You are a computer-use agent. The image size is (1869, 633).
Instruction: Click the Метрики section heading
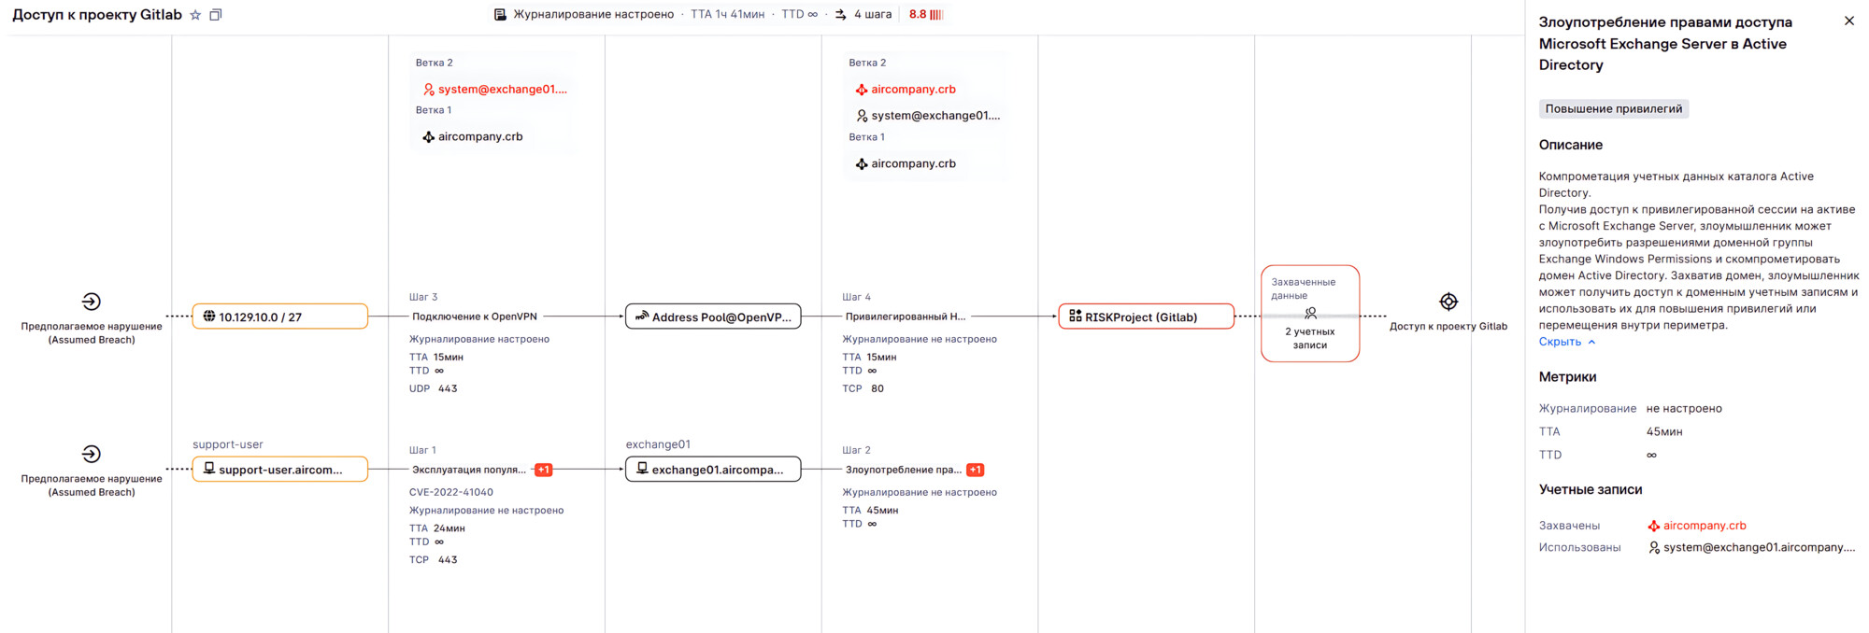(x=1568, y=377)
